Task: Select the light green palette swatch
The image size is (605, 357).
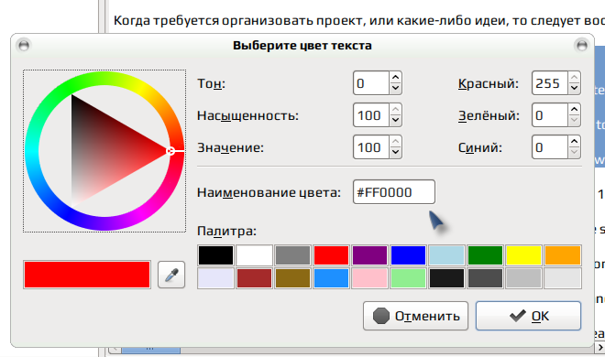Action: pyautogui.click(x=408, y=278)
